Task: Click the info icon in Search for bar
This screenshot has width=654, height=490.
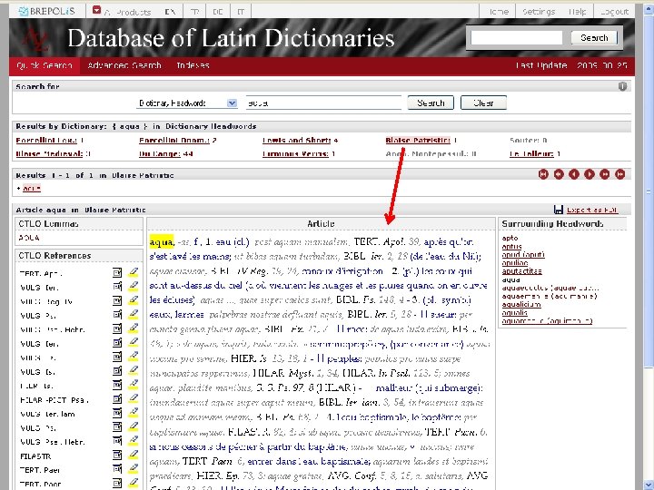Action: [622, 86]
